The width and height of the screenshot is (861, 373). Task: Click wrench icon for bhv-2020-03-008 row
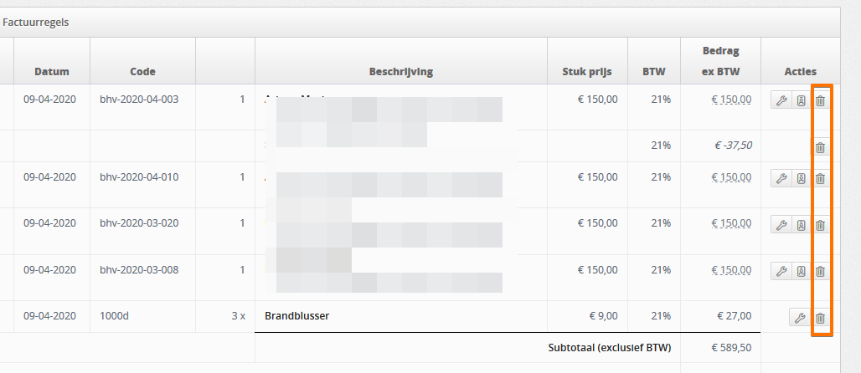click(781, 271)
